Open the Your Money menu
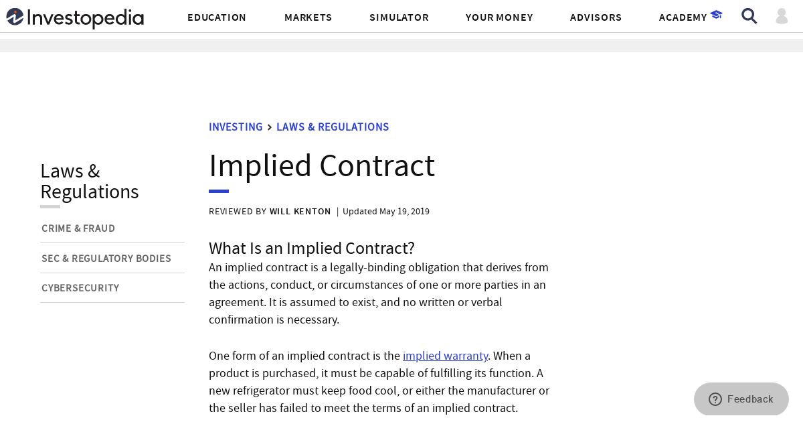The width and height of the screenshot is (803, 422). tap(500, 17)
